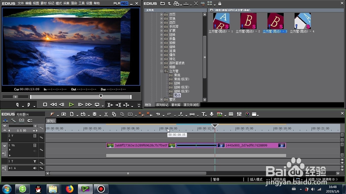346x194 pixels.
Task: Click the Copy icon in timeline toolbar
Action: click(114, 114)
